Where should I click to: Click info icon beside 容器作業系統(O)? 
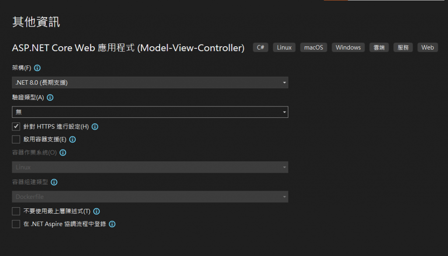[x=63, y=153]
